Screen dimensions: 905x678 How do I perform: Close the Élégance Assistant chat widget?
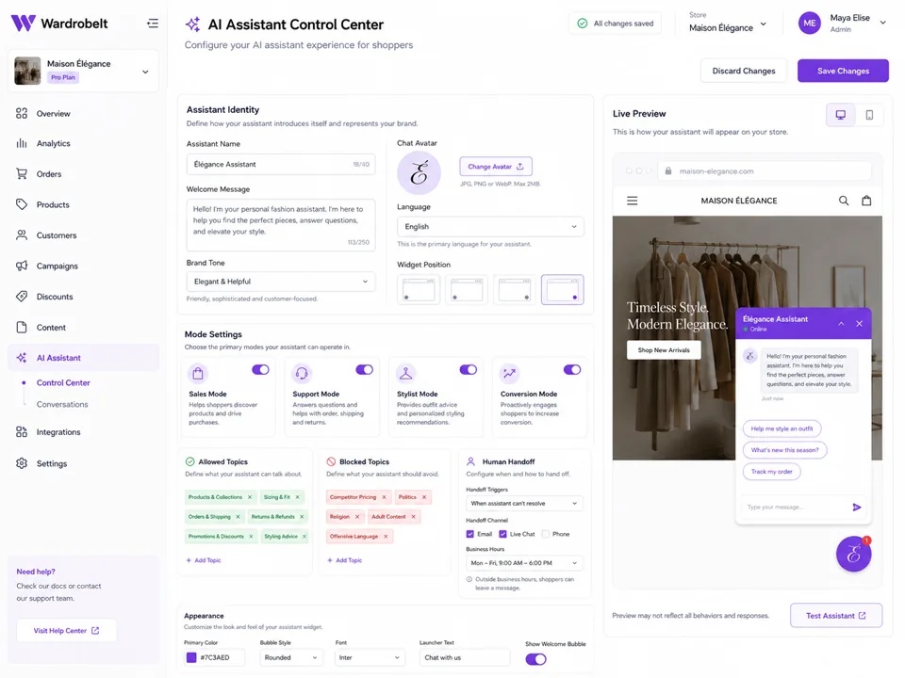(860, 323)
